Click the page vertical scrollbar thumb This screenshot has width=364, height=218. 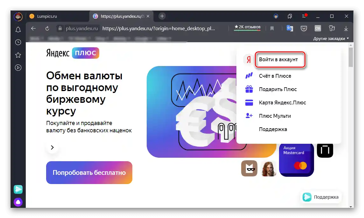(x=351, y=57)
